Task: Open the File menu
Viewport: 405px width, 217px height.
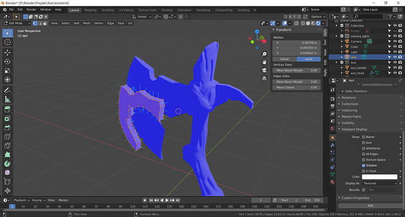Action: [11, 9]
